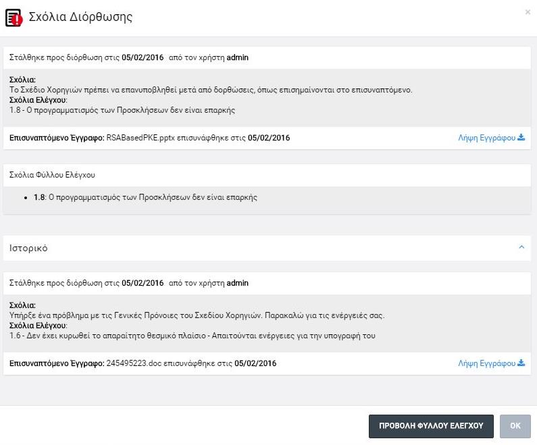Click download icon for RSABasedPKE.pptx

click(521, 137)
